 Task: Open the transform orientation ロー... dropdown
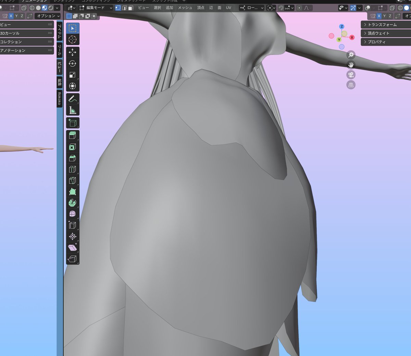tap(252, 8)
